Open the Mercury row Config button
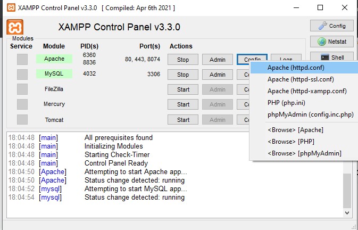358x230 pixels. pos(244,104)
